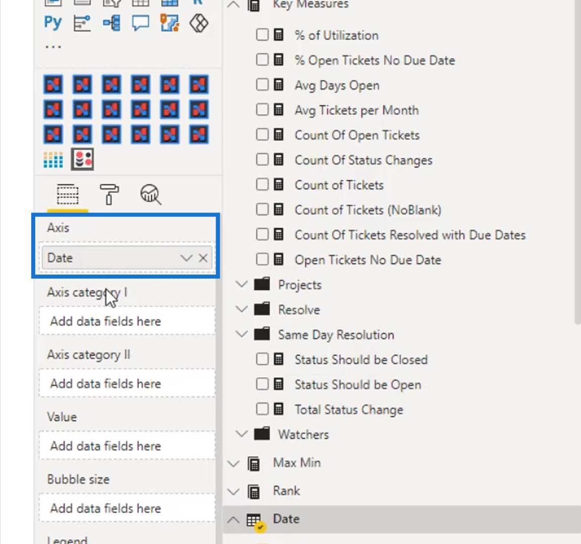This screenshot has width=581, height=544.
Task: Remove the Date field from Axis with the X
Action: point(203,258)
